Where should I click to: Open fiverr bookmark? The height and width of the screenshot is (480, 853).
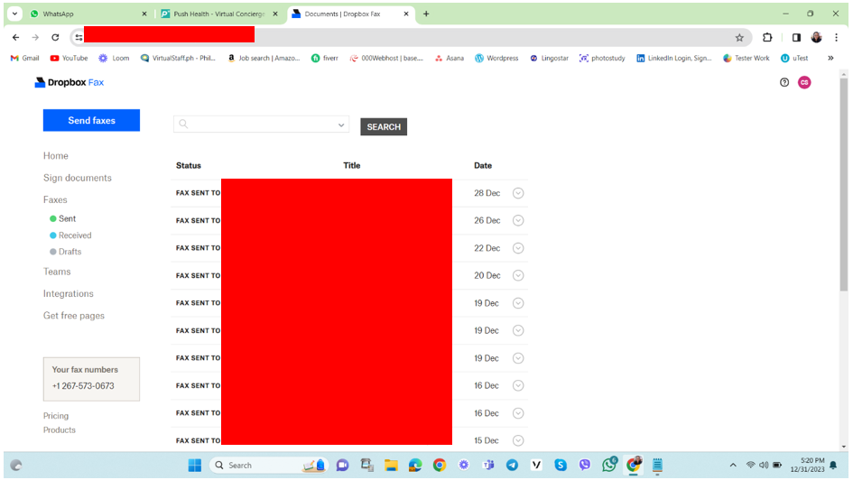324,58
